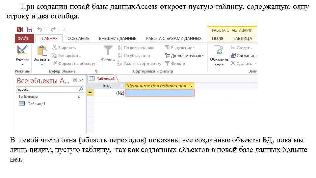This screenshot has width=316, height=178.
Task: Switch to the ТАБЛИЦА tab
Action: coord(243,38)
